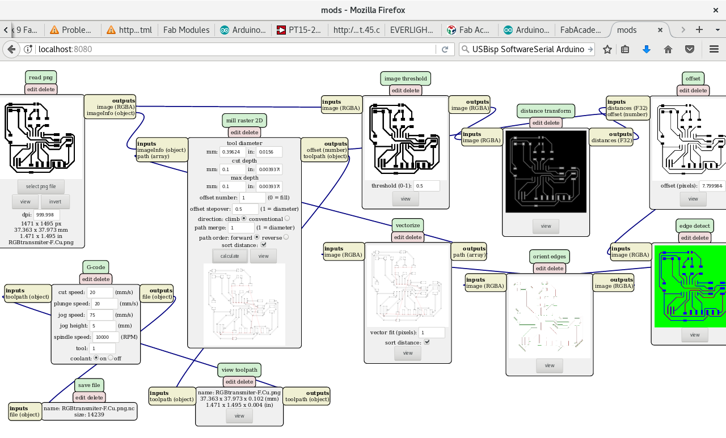Click view button in view toolpath module
Screen dimensions: 726x438
click(x=239, y=416)
